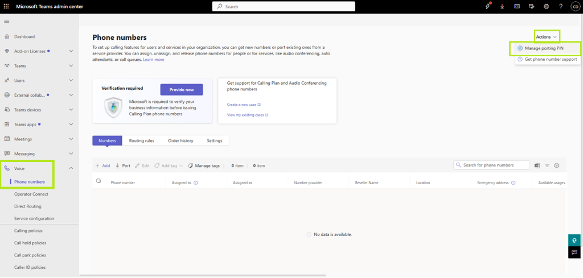This screenshot has height=278, width=583.
Task: Click the Dashboard home icon
Action: (7, 36)
